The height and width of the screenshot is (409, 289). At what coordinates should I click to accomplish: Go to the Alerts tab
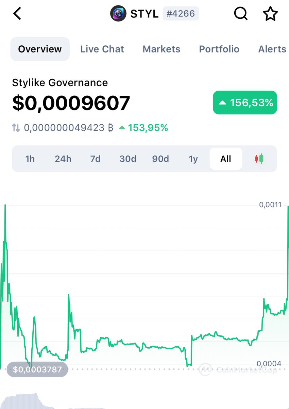pos(272,49)
